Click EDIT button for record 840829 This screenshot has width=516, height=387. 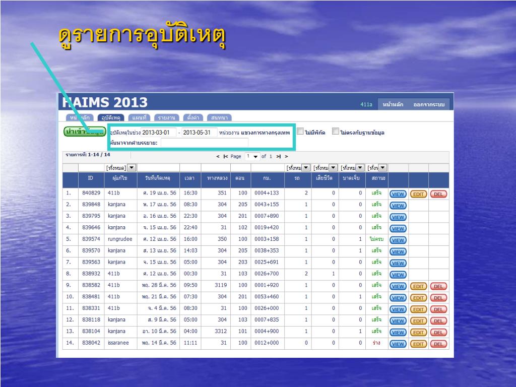click(x=418, y=194)
